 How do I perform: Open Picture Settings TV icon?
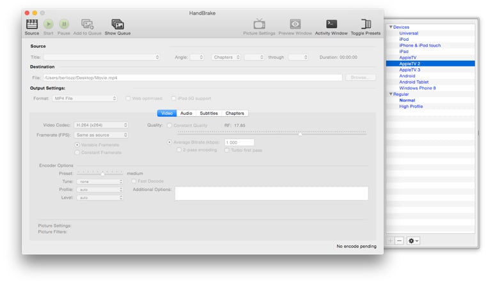(x=259, y=24)
